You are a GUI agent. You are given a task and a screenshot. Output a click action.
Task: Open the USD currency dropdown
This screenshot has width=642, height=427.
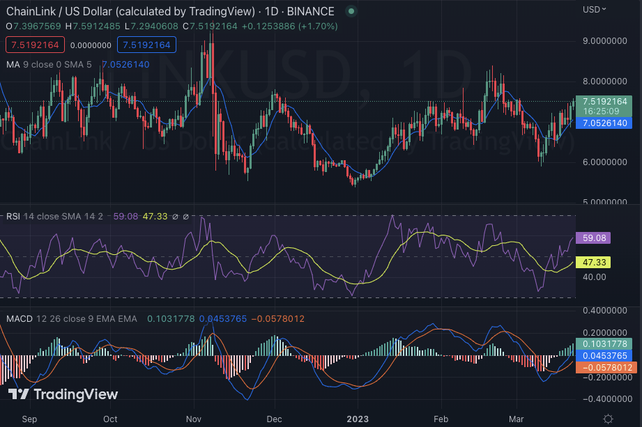(x=594, y=9)
